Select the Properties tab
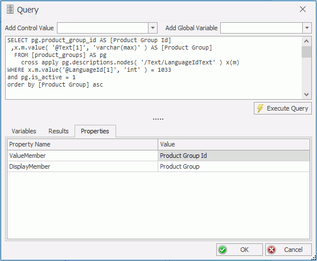Image resolution: width=317 pixels, height=261 pixels. click(95, 131)
